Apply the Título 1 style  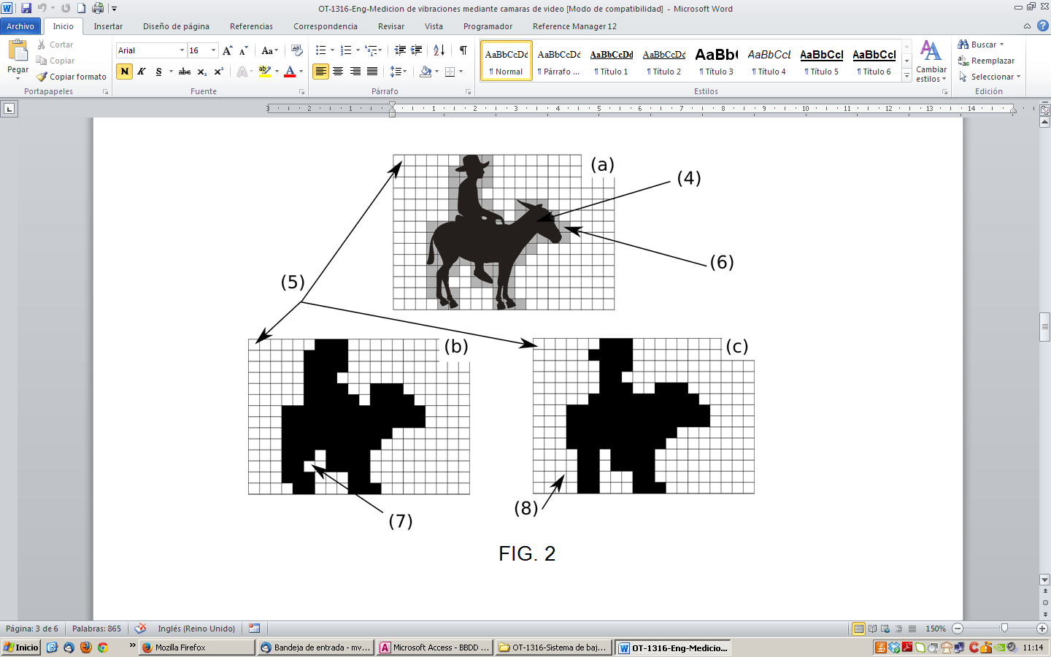click(x=611, y=61)
